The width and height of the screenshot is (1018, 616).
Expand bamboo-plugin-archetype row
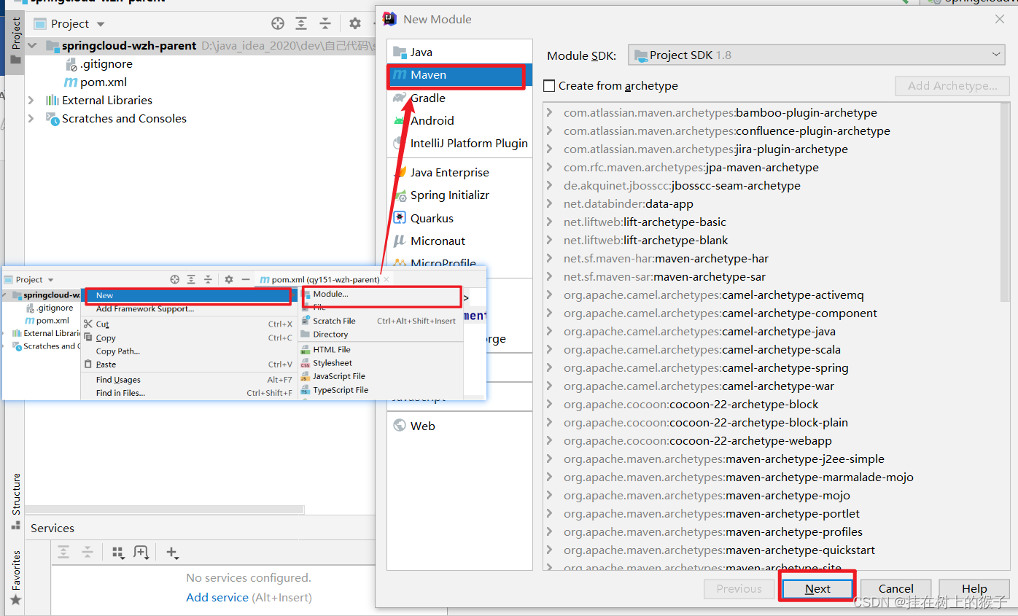pyautogui.click(x=549, y=113)
